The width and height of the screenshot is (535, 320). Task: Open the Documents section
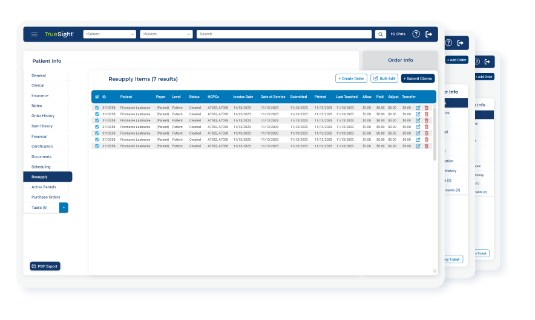tap(46, 156)
